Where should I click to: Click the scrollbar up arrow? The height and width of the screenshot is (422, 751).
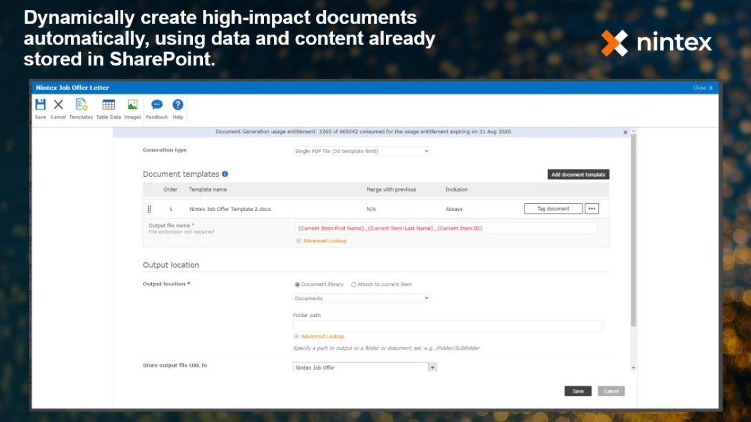pos(633,131)
